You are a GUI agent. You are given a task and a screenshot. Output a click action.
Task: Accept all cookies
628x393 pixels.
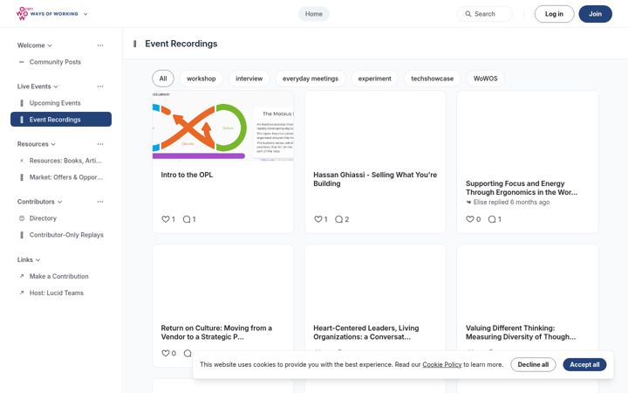pos(584,364)
